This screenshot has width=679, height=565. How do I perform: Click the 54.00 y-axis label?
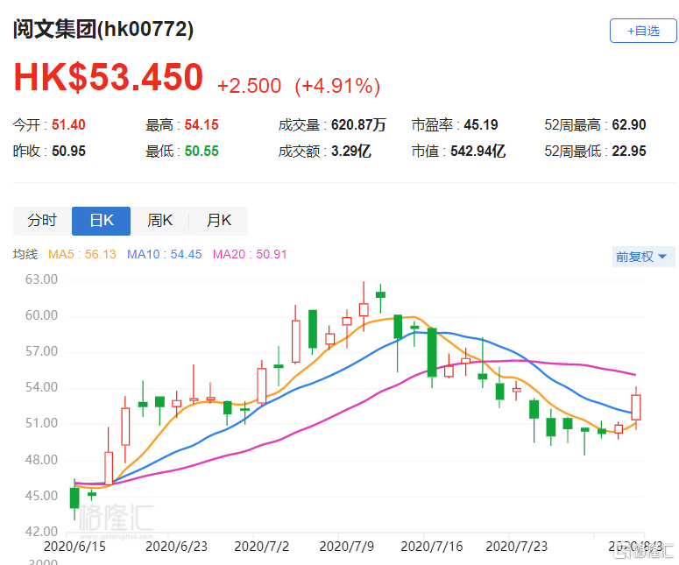41,387
